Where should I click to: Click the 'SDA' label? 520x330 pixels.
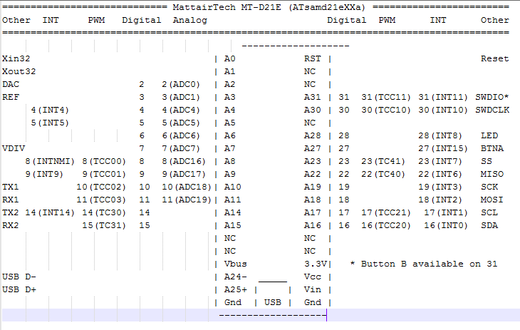pyautogui.click(x=489, y=226)
